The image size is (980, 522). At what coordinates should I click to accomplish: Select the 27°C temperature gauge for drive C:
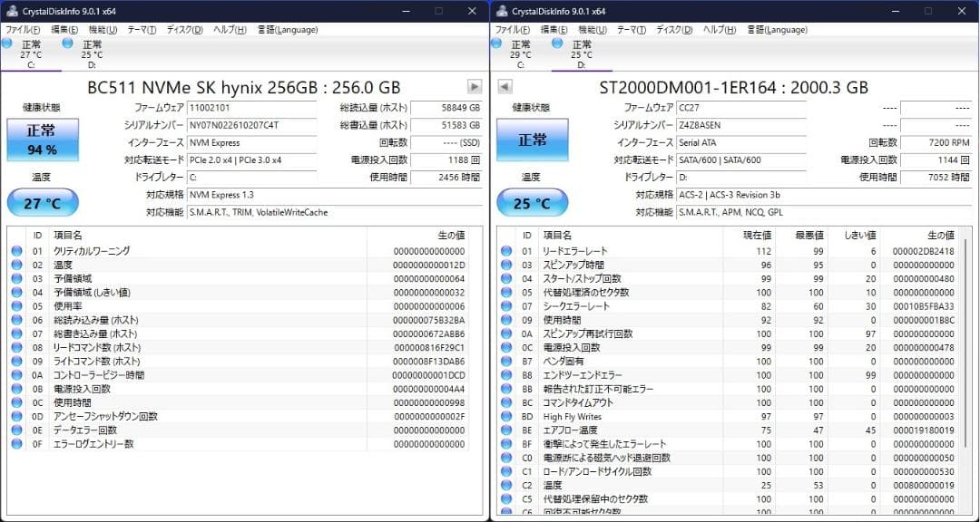(x=42, y=202)
